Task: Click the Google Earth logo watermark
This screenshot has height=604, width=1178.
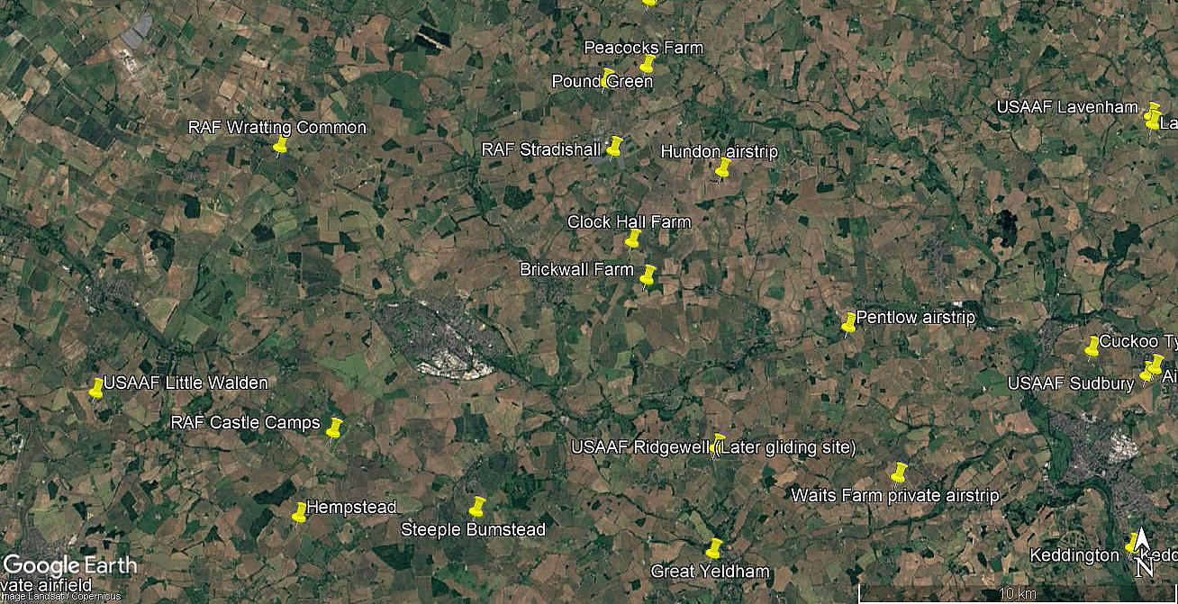Action: point(70,566)
